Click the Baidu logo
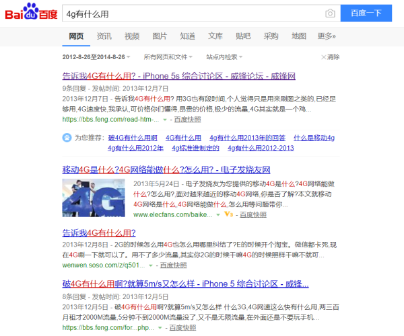This screenshot has height=336, width=404. tap(31, 14)
